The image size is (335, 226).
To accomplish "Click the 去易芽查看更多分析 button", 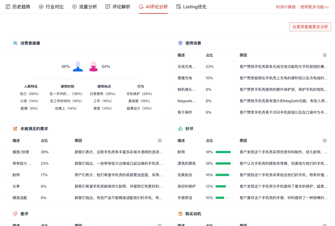I will point(310,27).
